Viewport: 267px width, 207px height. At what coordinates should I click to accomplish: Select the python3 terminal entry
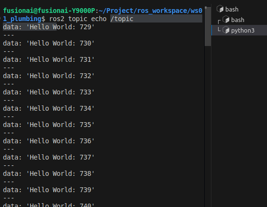click(239, 30)
